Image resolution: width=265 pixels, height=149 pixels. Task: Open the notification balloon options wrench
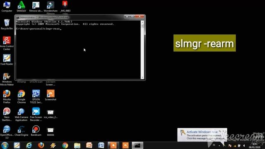pyautogui.click(x=220, y=131)
